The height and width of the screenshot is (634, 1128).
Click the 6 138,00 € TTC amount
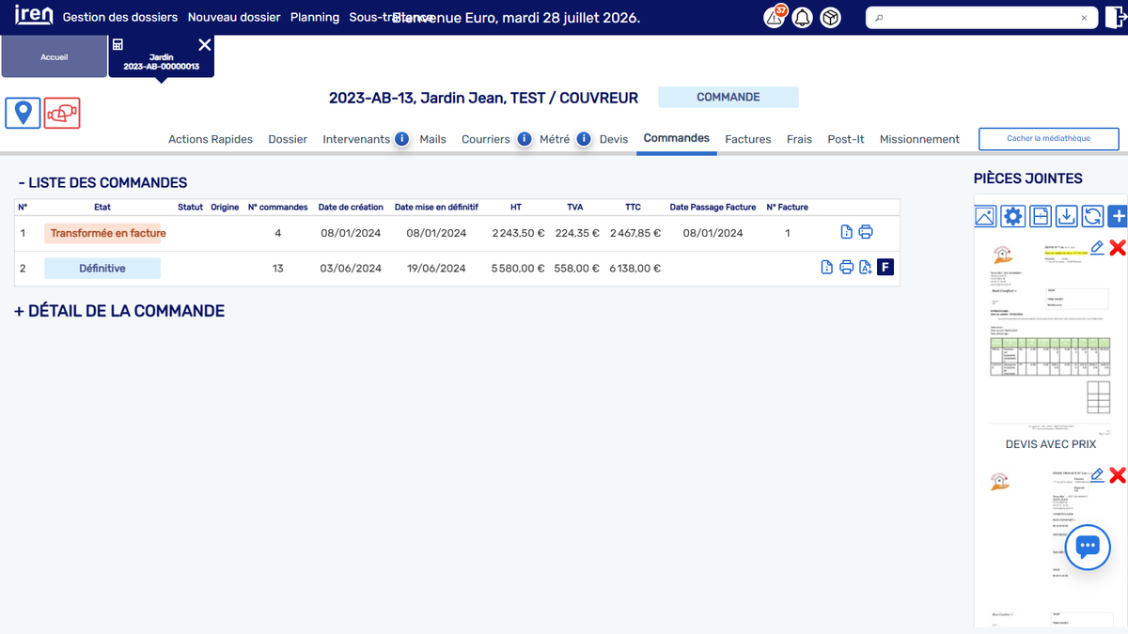[x=634, y=269]
